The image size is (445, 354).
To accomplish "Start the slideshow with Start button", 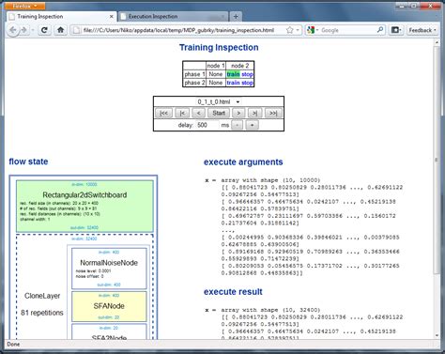I will tap(219, 113).
